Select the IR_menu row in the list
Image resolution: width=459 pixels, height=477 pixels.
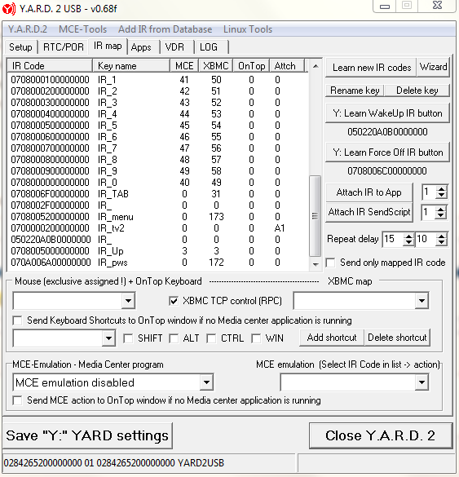tap(157, 217)
